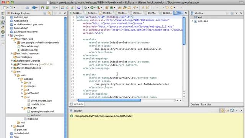This screenshot has width=245, height=138.
Task: Switch to the Predic... editor tab
Action: click(106, 13)
